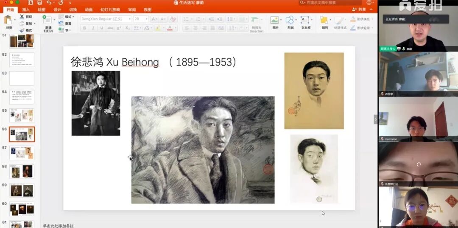Increase font size with larger A
458x228 pixels.
[154, 19]
